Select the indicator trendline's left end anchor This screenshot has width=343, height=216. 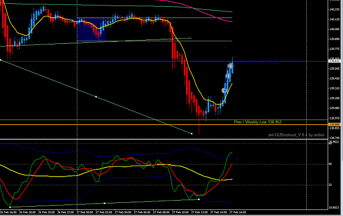10,207
